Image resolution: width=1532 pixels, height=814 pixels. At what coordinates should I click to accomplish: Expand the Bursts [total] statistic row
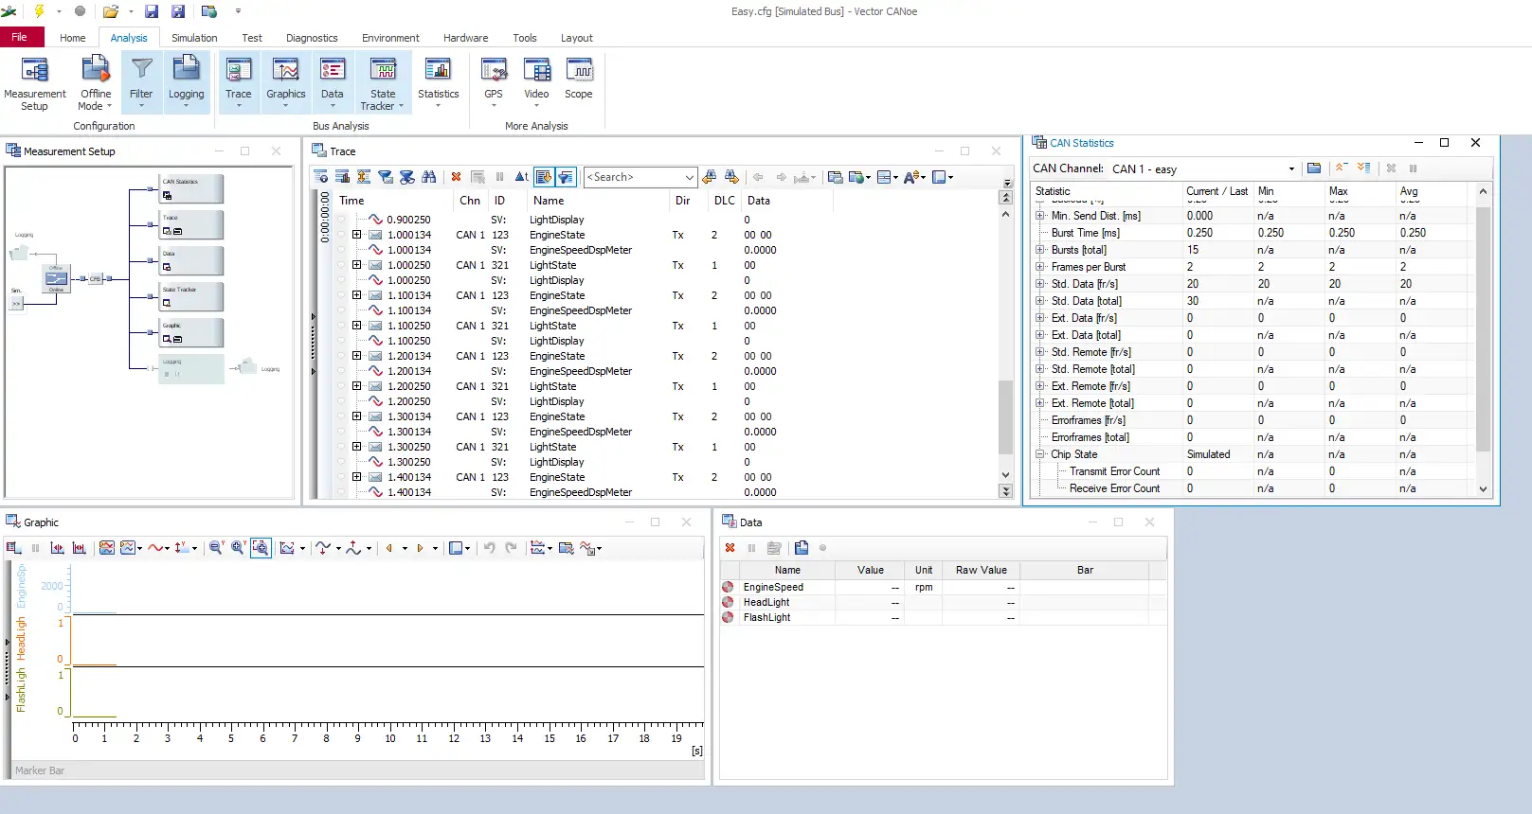[1040, 250]
